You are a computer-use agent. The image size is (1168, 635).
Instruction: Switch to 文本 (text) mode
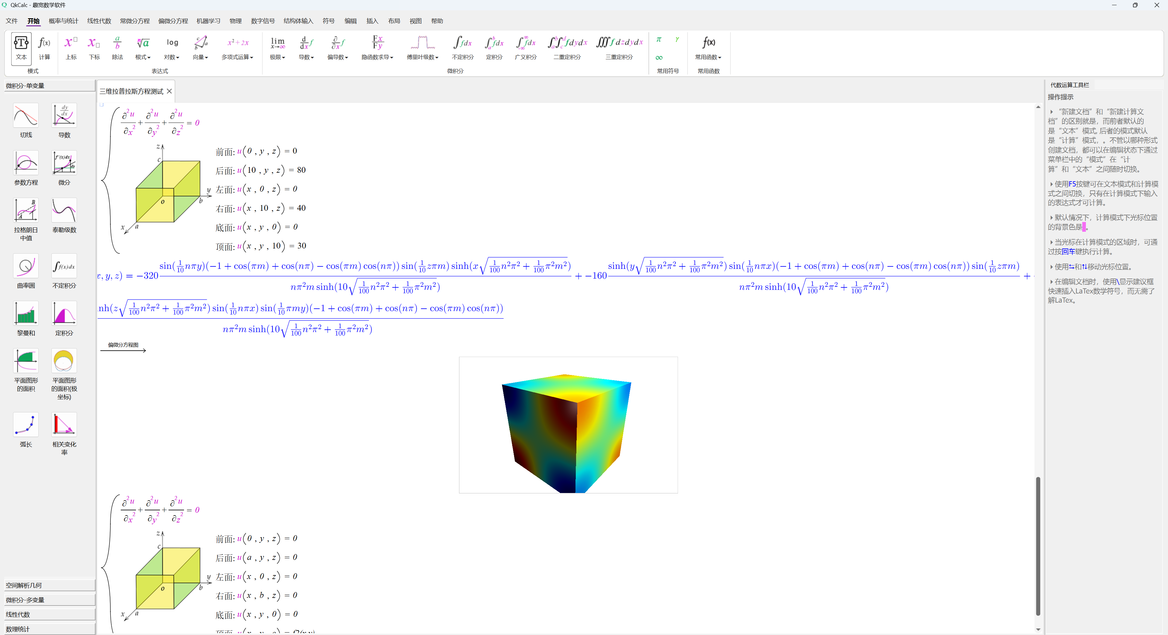pos(21,48)
